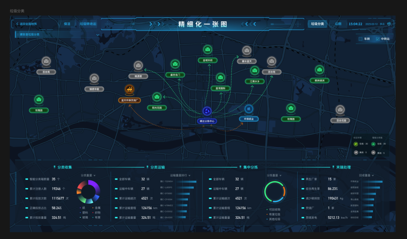This screenshot has width=407, height=239.
Task: Open the 运输重量排行 dropdown arrow
Action: click(x=190, y=175)
